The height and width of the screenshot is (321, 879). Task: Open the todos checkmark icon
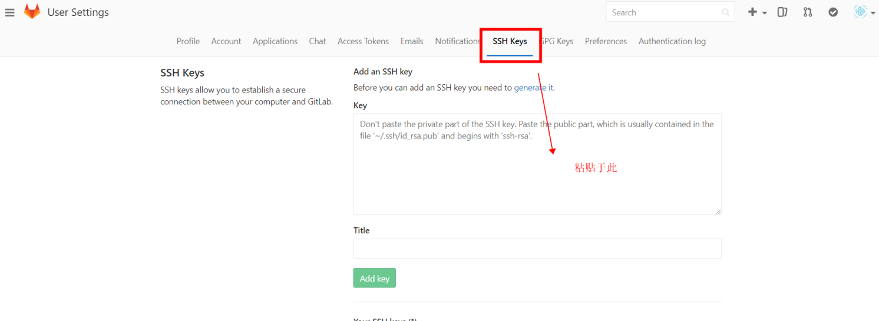833,12
